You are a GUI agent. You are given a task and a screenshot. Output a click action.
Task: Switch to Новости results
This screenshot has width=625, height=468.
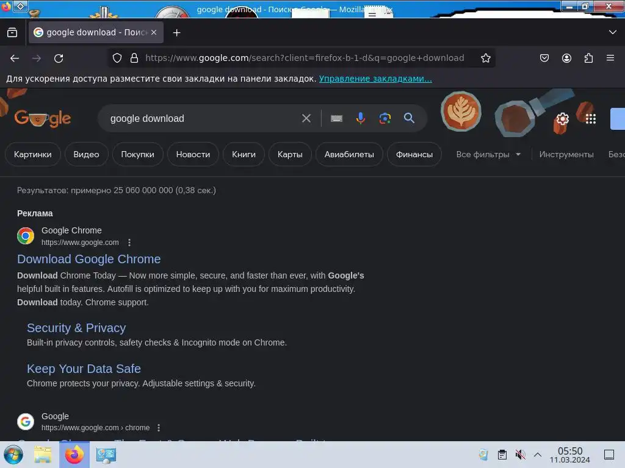pos(193,154)
